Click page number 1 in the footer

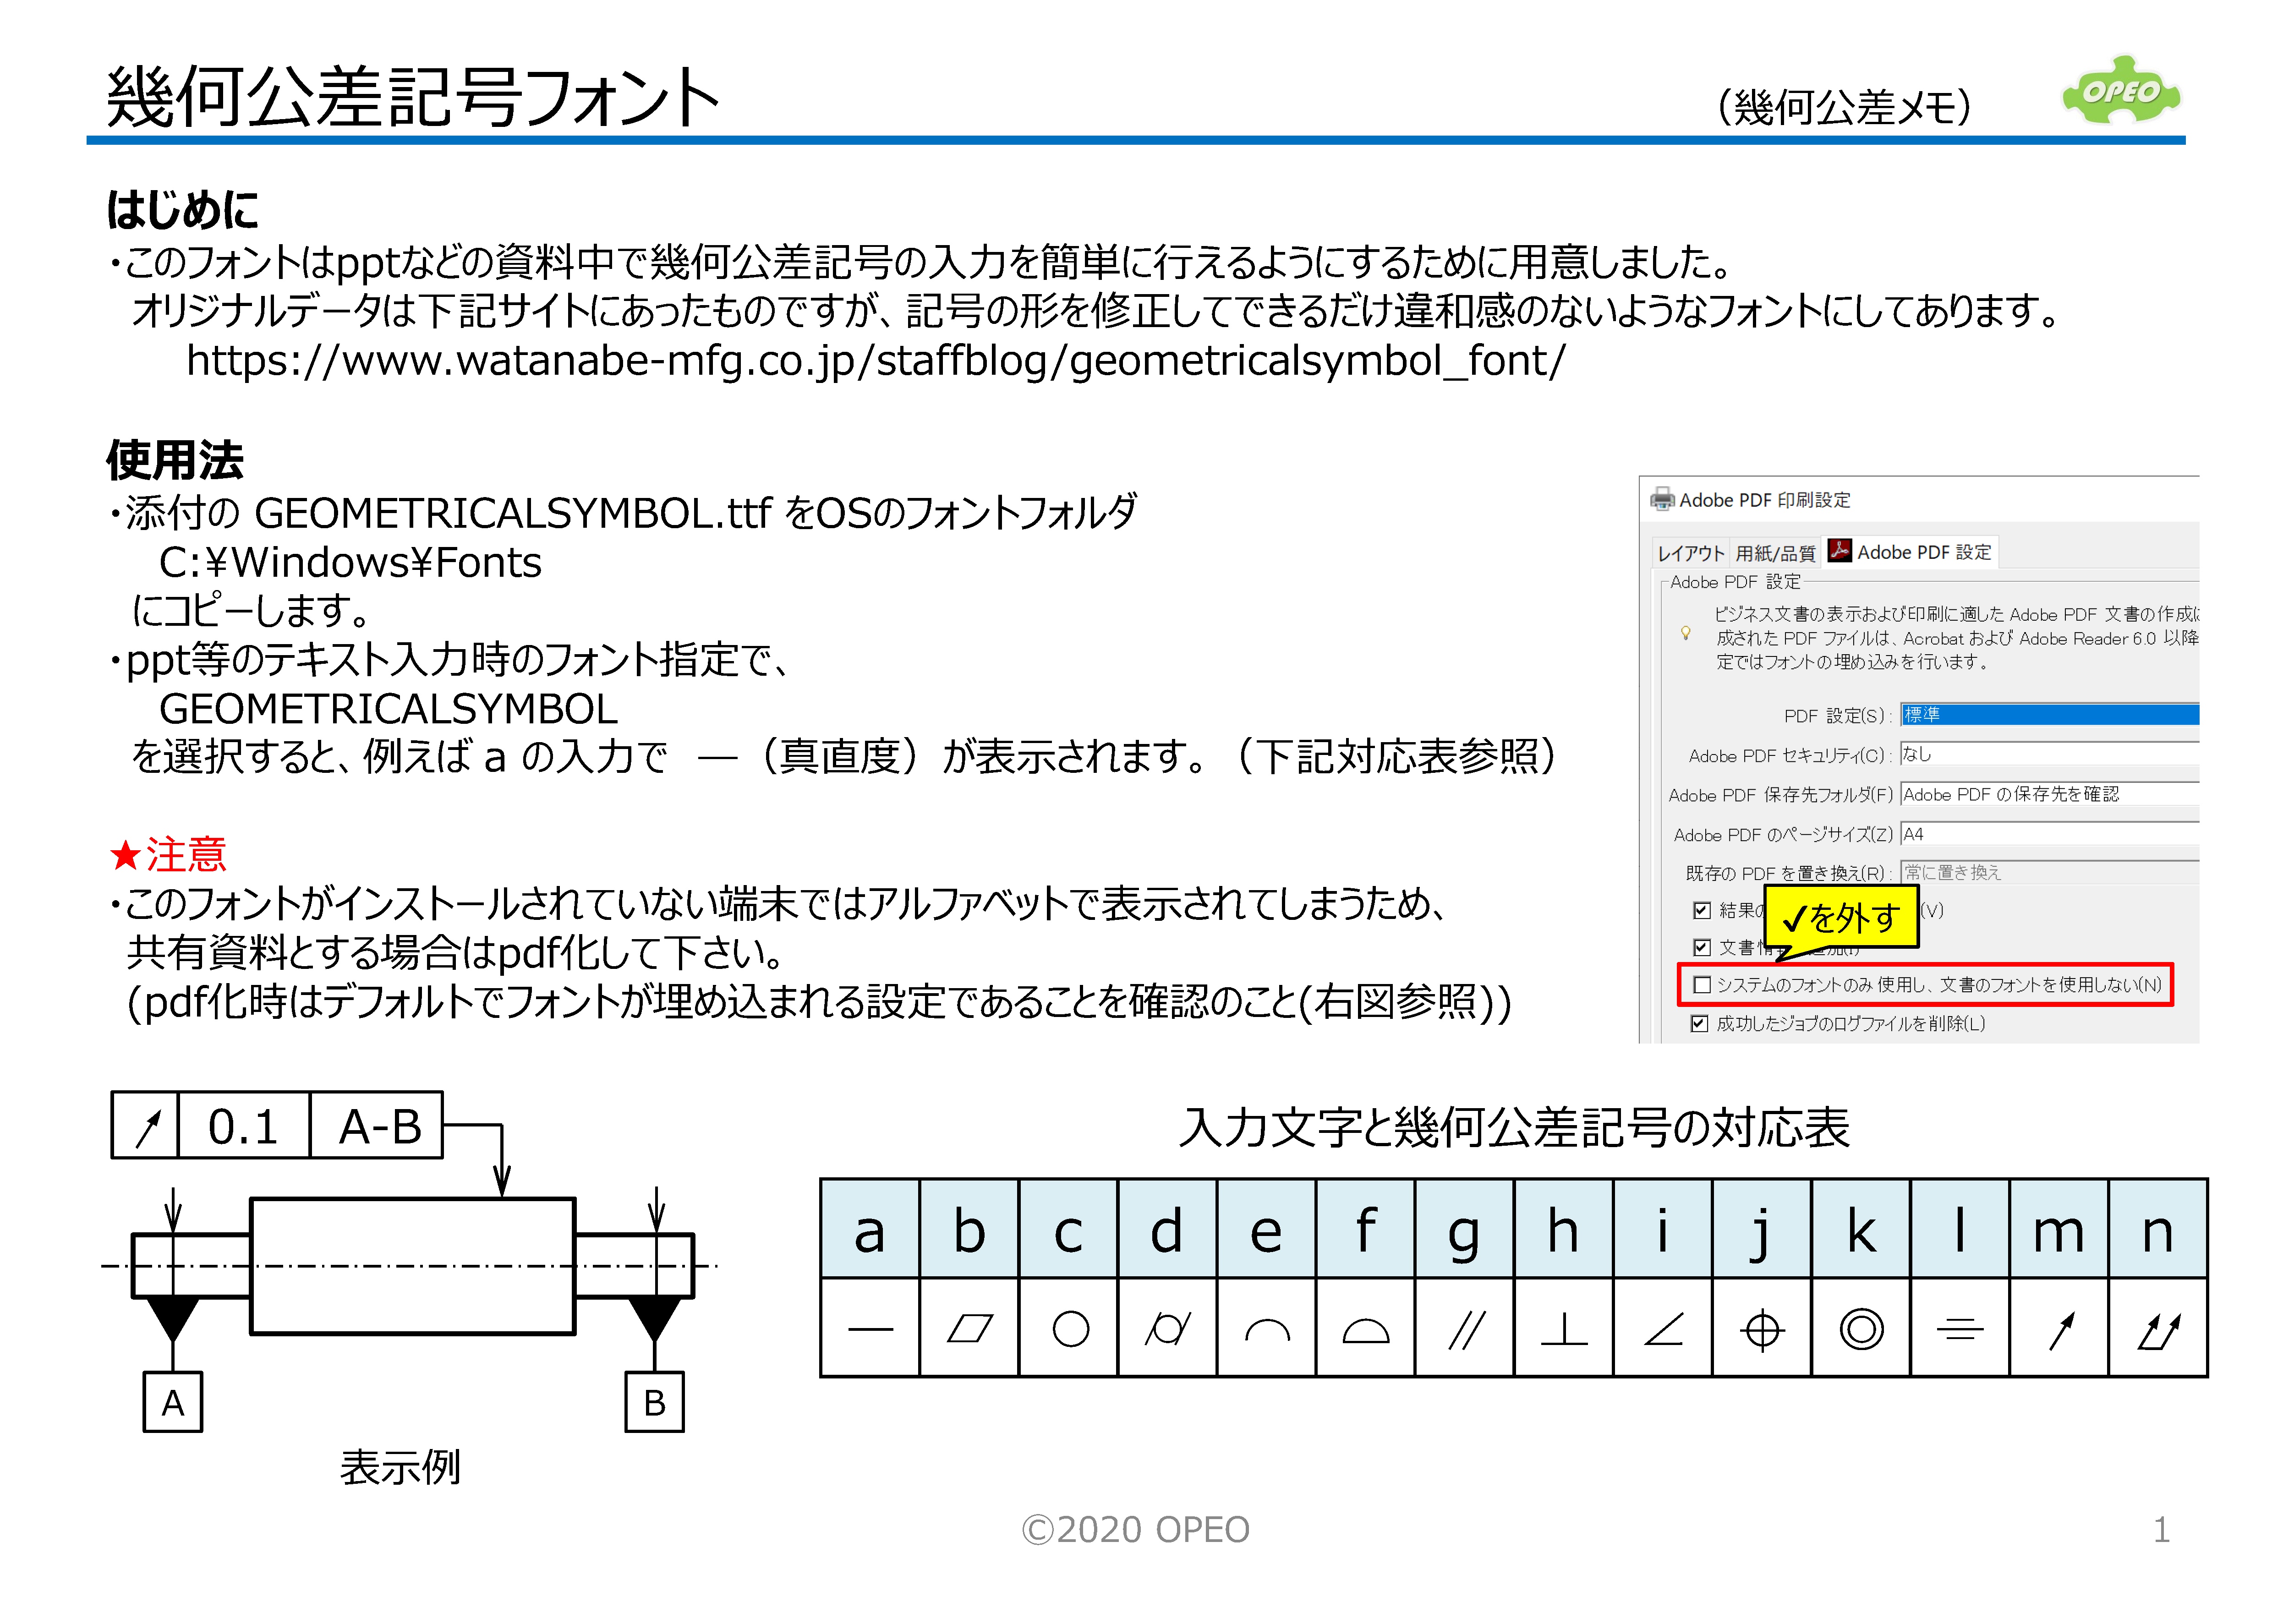point(2162,1530)
